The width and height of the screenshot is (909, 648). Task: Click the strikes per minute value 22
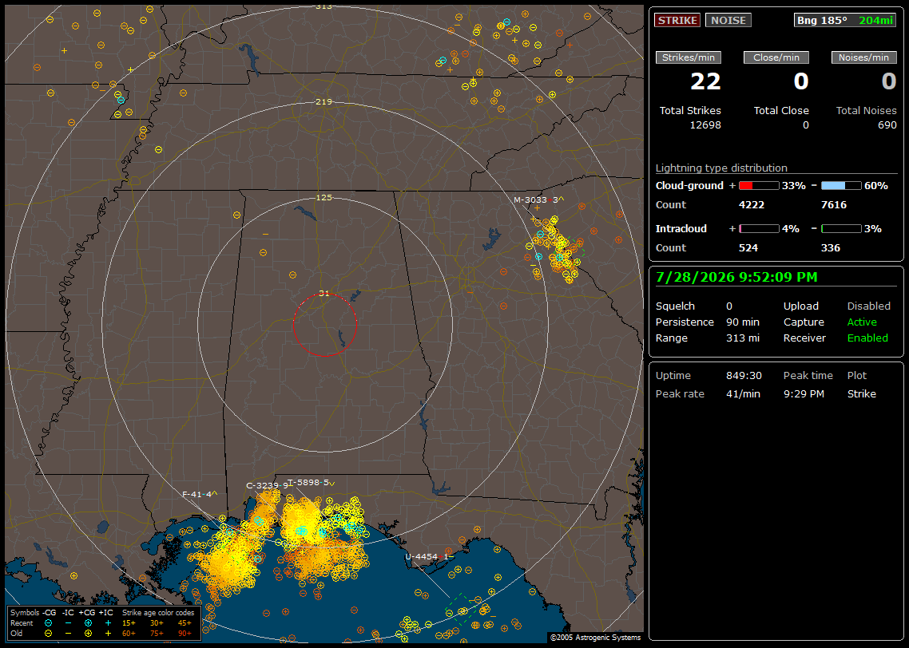(x=705, y=81)
